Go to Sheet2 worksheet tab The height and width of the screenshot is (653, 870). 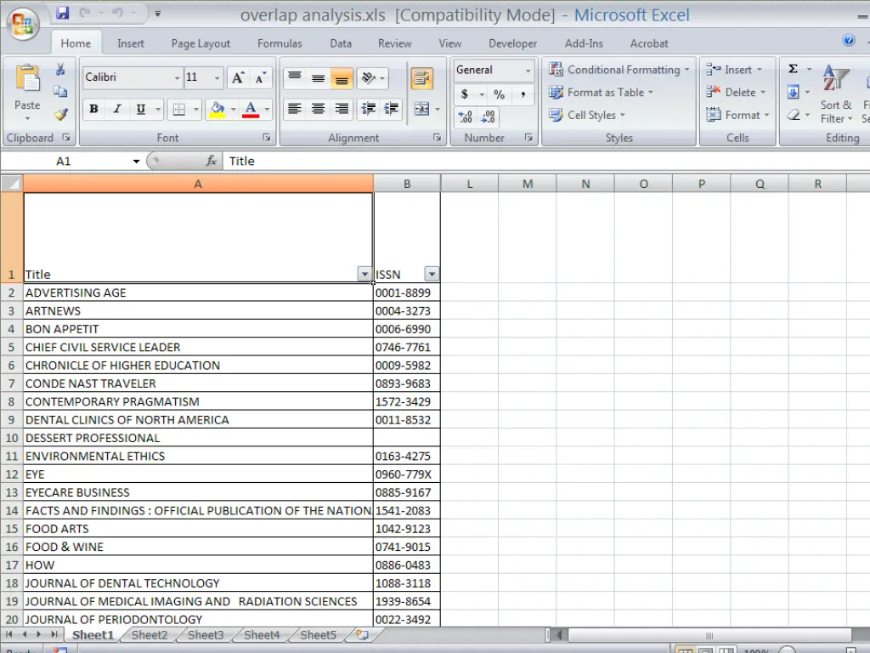click(150, 634)
